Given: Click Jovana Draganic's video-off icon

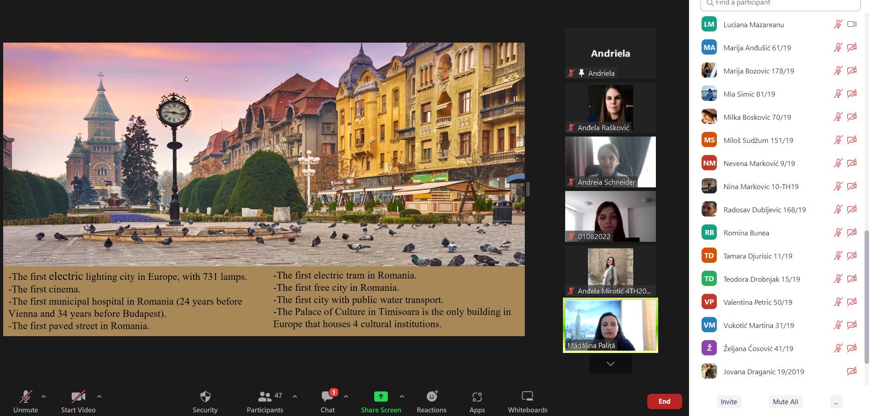Looking at the screenshot, I should (852, 371).
